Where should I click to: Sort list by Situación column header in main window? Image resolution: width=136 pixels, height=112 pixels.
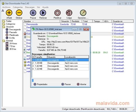click(65, 21)
